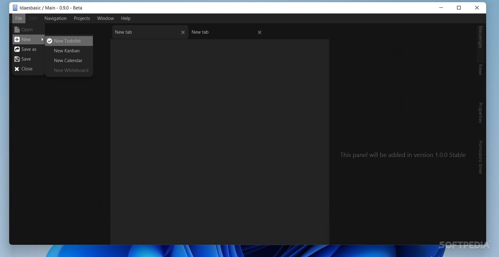Click the Idaesbasic app icon in title bar

click(15, 8)
